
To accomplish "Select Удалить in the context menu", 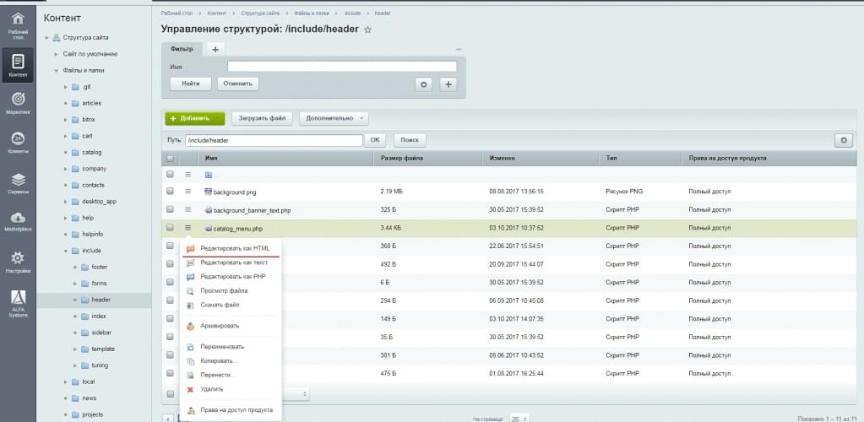I will pyautogui.click(x=212, y=389).
